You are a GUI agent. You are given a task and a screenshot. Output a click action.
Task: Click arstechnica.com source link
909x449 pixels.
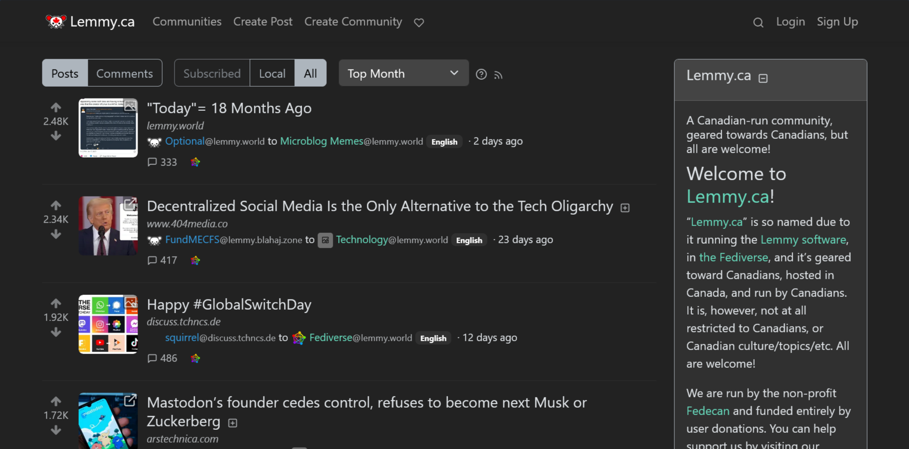pos(182,439)
